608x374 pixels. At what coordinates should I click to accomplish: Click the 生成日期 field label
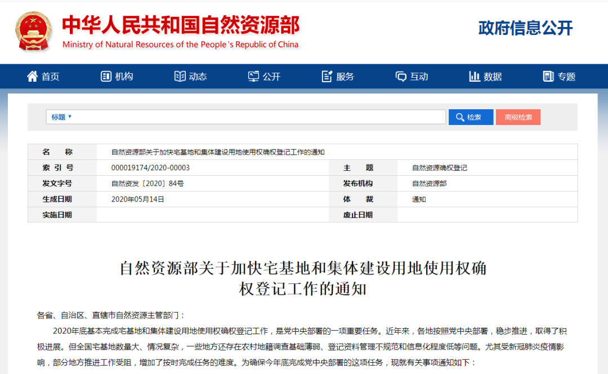pos(57,199)
